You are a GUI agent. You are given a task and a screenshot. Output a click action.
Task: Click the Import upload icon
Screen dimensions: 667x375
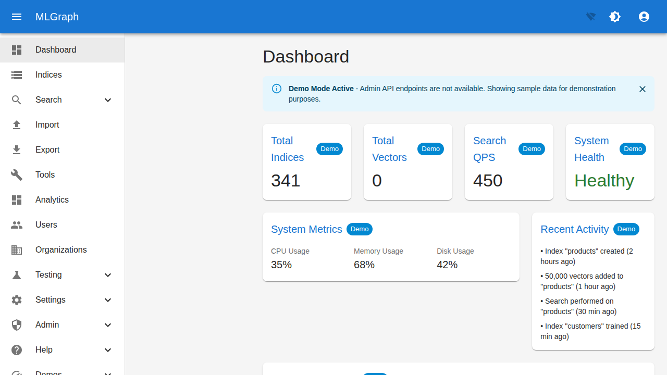(x=17, y=124)
